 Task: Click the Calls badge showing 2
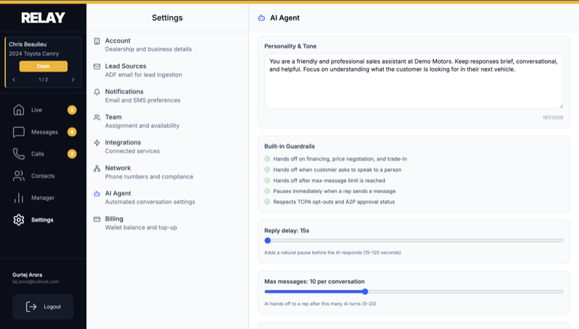click(72, 154)
